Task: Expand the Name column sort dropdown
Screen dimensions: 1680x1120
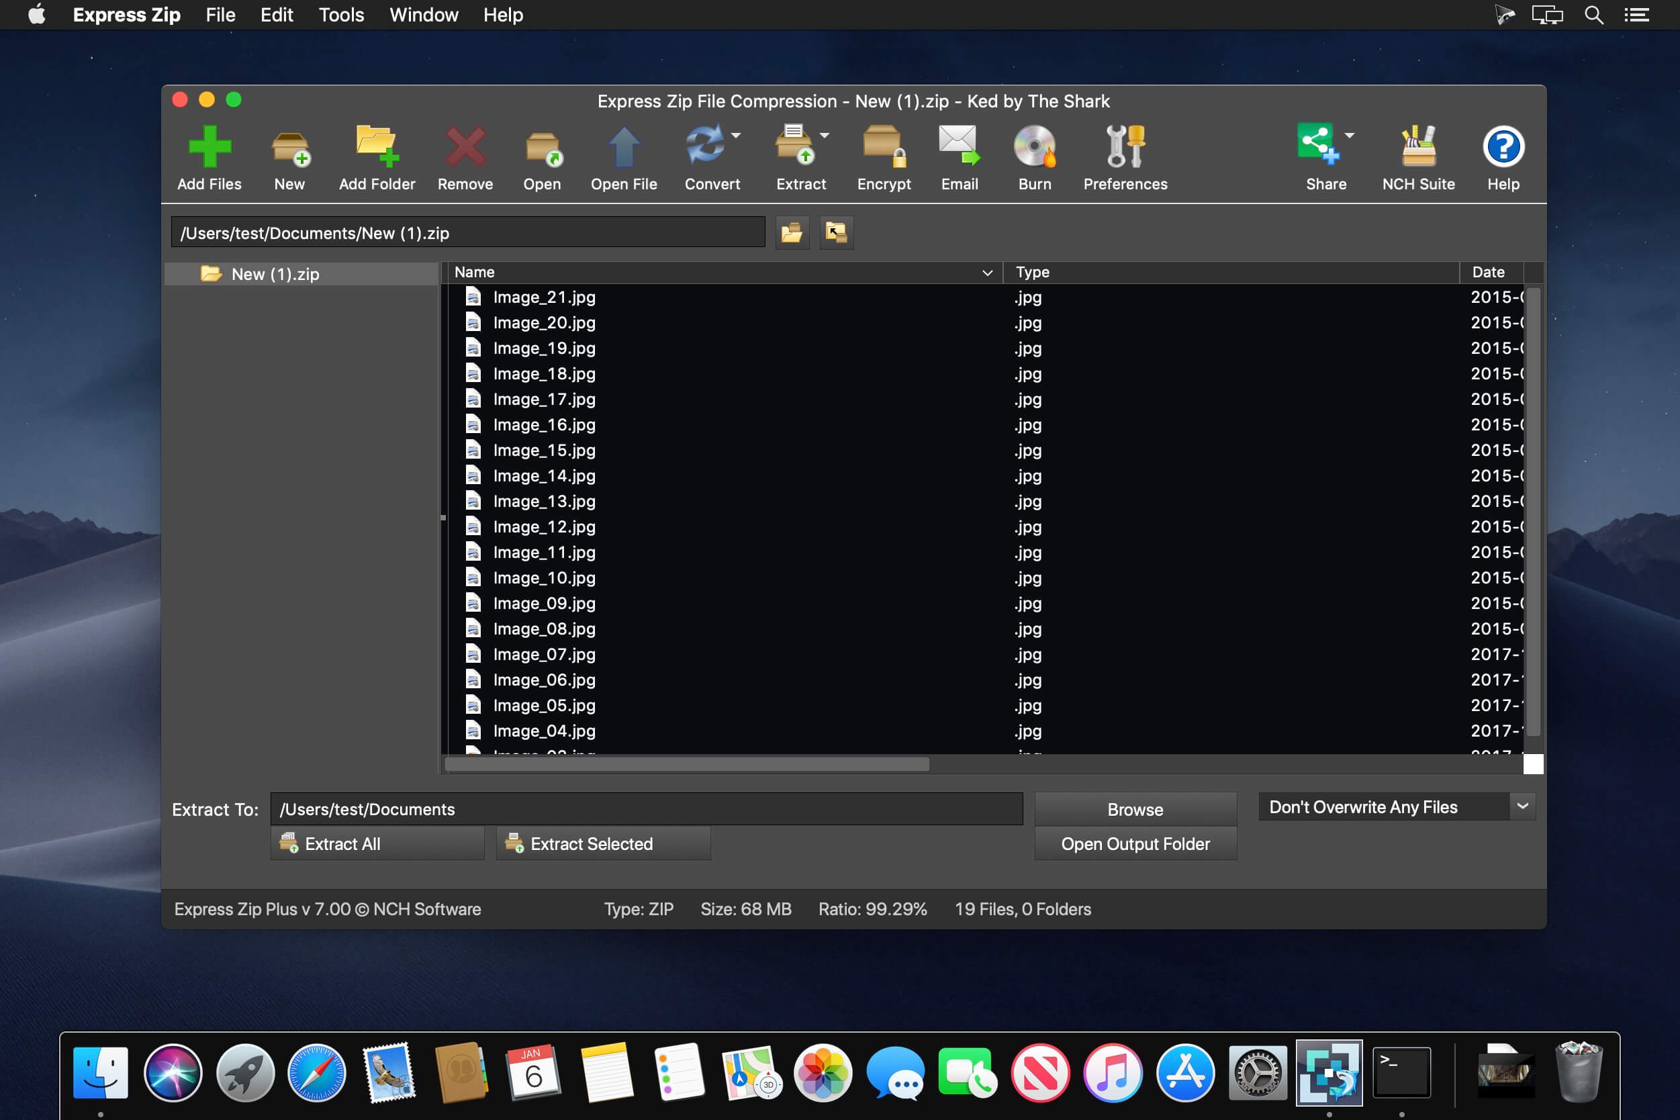Action: coord(989,271)
